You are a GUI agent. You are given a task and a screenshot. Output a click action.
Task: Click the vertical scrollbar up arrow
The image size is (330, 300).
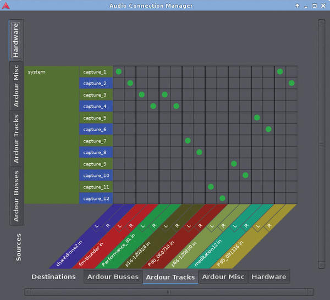point(322,23)
